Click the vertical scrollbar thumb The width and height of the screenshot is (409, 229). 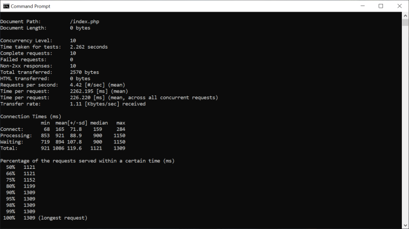(x=405, y=22)
